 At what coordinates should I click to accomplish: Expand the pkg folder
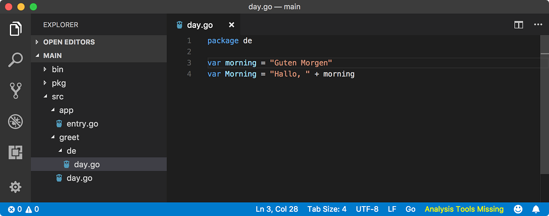coord(59,83)
